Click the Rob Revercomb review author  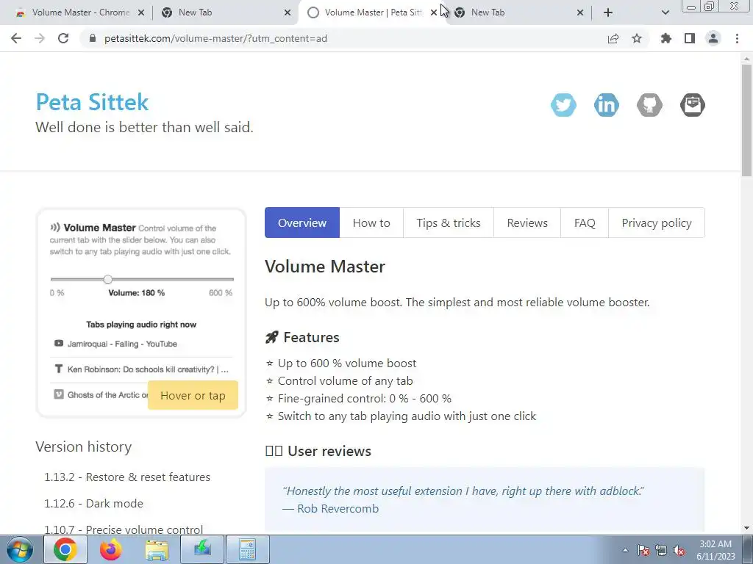[338, 508]
